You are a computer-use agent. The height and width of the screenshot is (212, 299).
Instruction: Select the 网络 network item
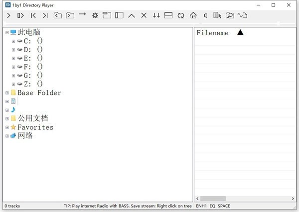click(25, 136)
